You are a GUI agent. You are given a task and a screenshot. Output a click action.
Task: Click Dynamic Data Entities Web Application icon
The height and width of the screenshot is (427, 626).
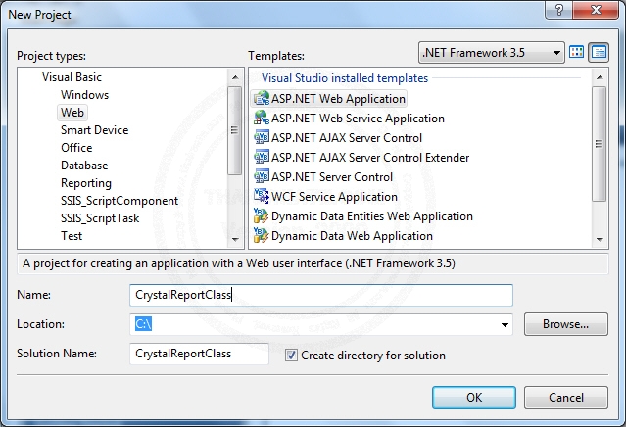click(x=262, y=216)
